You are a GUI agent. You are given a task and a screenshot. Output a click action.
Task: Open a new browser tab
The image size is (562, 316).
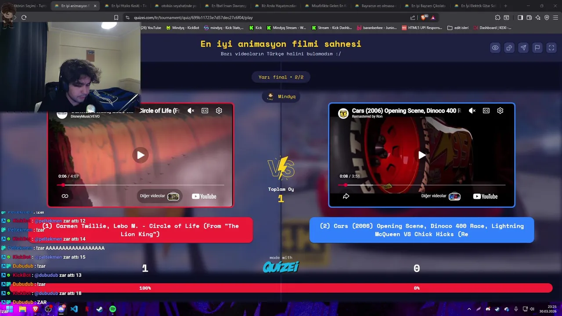pos(505,6)
